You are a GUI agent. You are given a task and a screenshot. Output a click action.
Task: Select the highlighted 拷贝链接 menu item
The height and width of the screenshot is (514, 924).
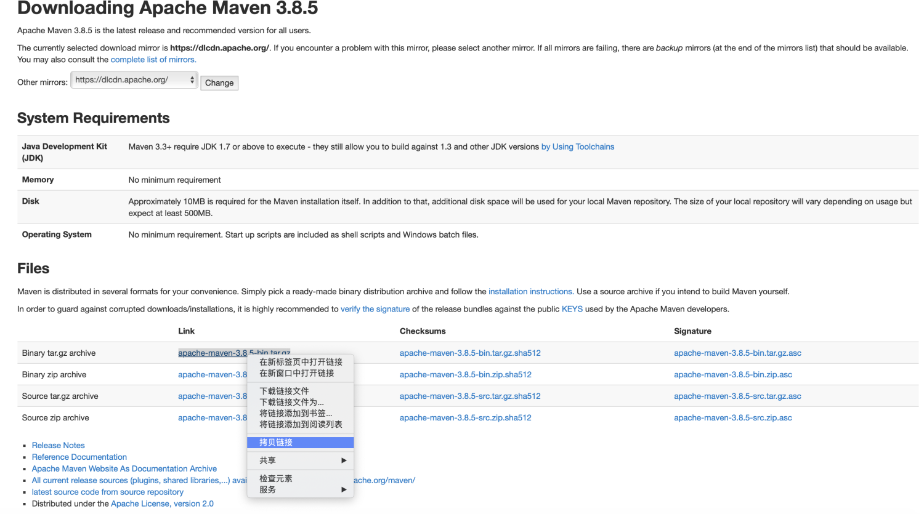[301, 443]
